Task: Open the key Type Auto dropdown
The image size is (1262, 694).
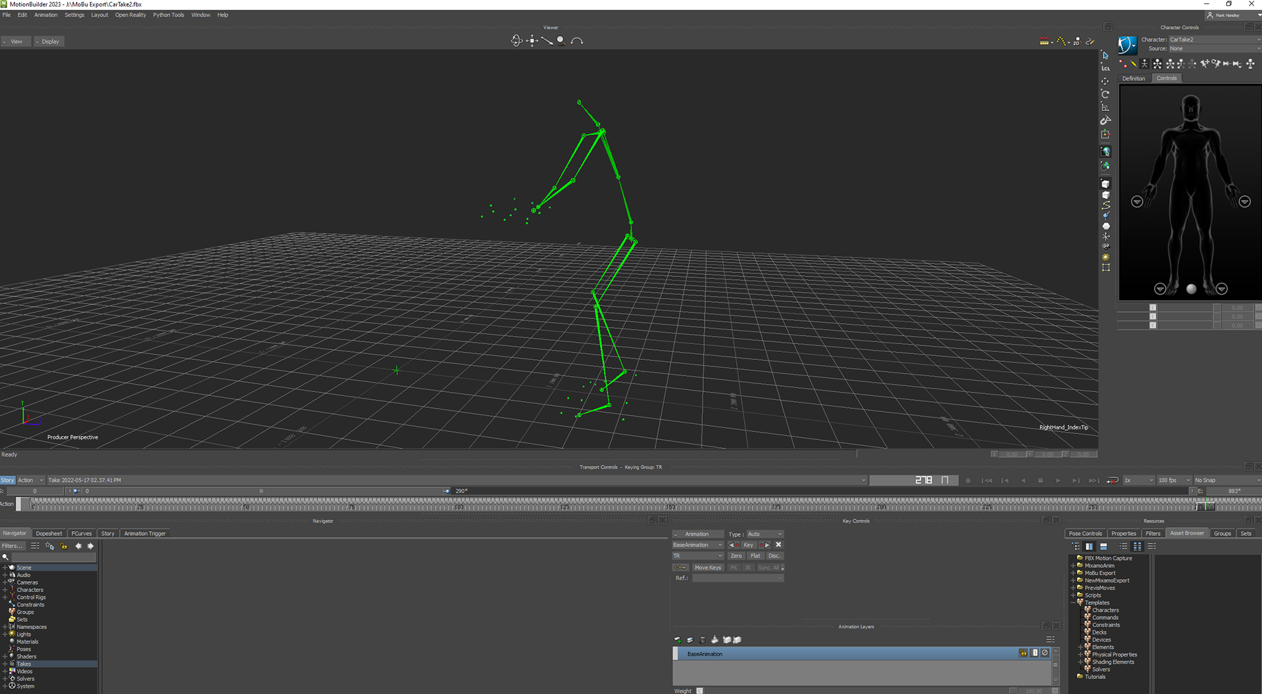Action: pyautogui.click(x=765, y=534)
